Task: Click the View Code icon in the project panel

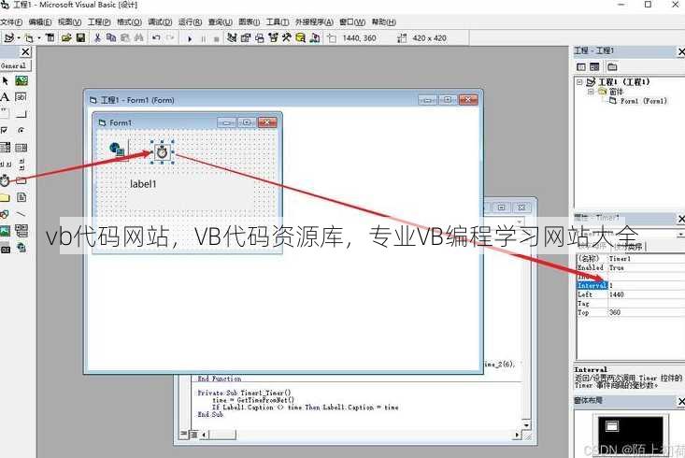Action: coord(581,67)
